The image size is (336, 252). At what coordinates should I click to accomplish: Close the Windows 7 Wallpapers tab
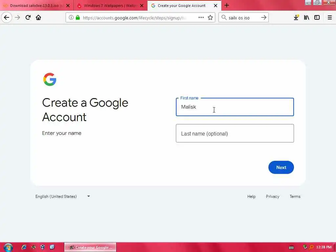(142, 6)
